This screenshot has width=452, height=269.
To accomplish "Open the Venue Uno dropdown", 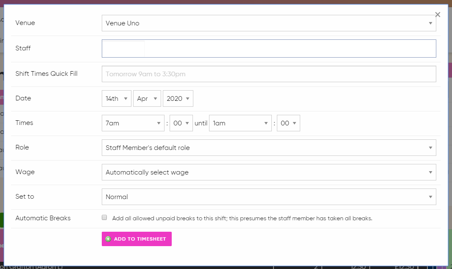I will [x=269, y=23].
